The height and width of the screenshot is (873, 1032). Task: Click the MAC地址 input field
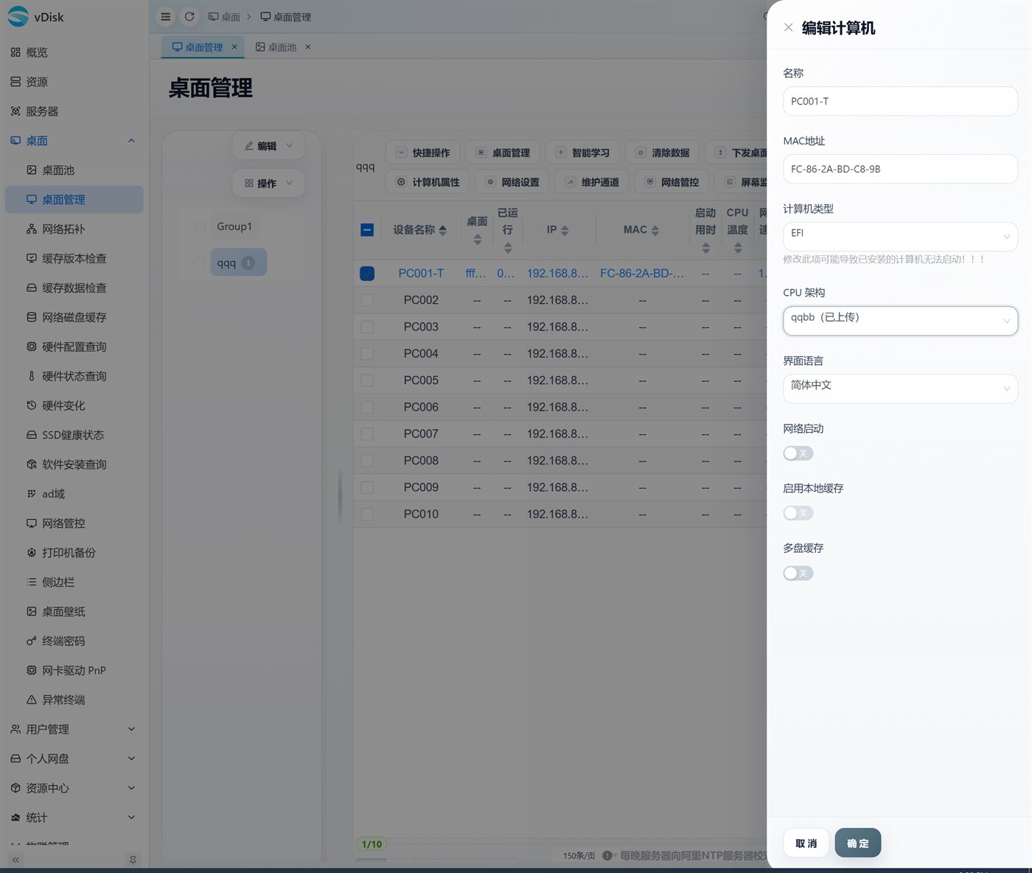click(900, 169)
